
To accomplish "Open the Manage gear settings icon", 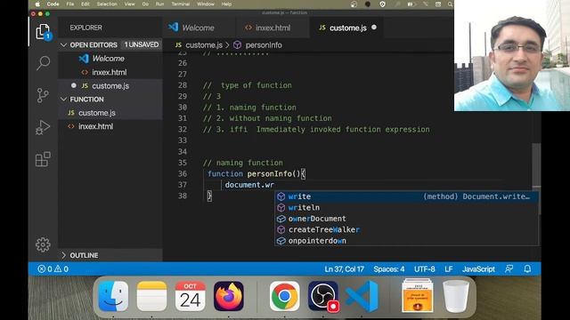I will (43, 244).
